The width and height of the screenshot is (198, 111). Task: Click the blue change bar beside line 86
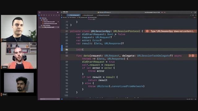pyautogui.click(x=62, y=48)
